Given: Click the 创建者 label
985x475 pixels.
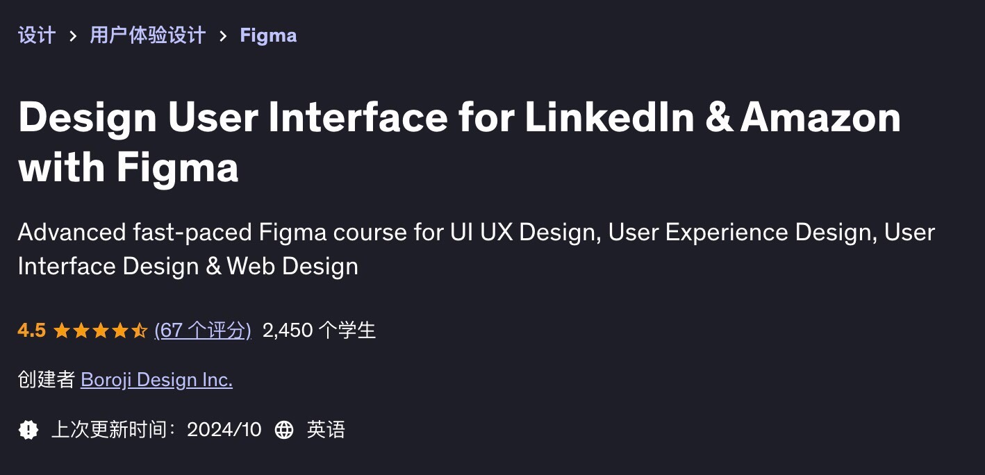Looking at the screenshot, I should coord(46,380).
